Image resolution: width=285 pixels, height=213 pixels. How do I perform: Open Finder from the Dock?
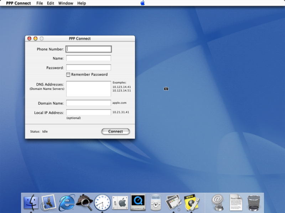(31, 201)
